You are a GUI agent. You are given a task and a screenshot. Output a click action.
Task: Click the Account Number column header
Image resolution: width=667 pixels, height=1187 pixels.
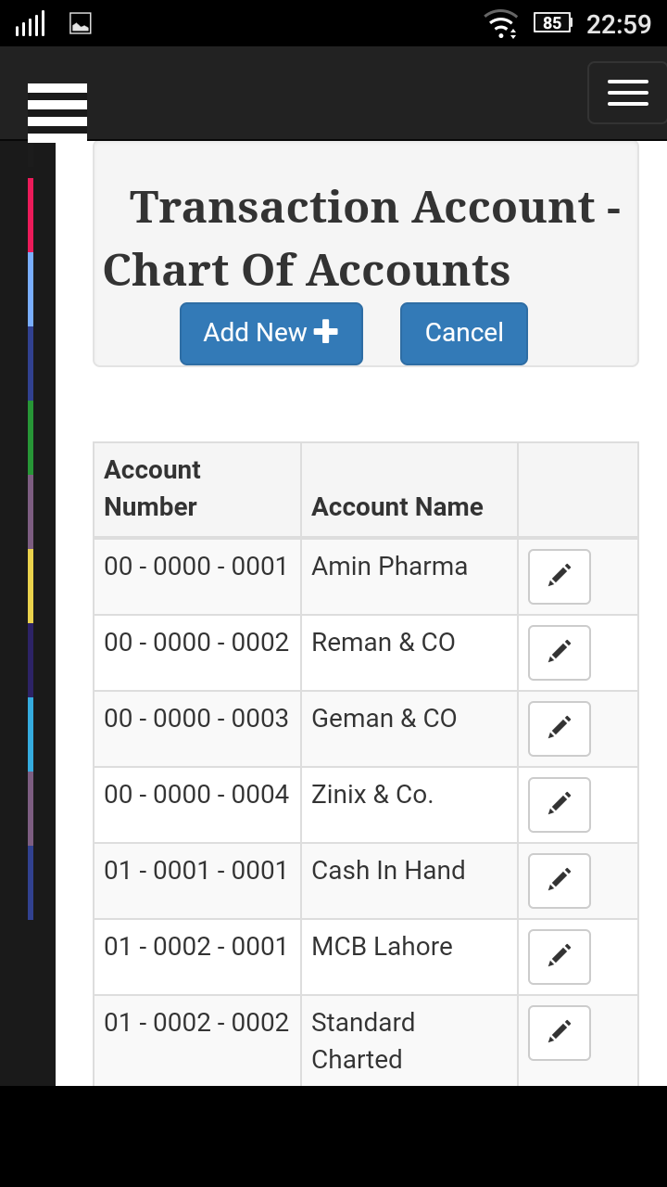(x=152, y=489)
